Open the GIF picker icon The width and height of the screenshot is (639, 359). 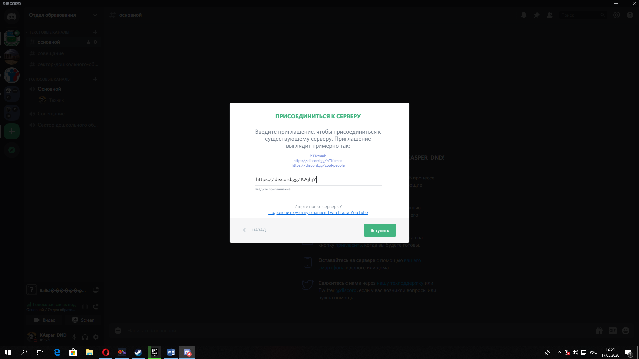pyautogui.click(x=613, y=331)
